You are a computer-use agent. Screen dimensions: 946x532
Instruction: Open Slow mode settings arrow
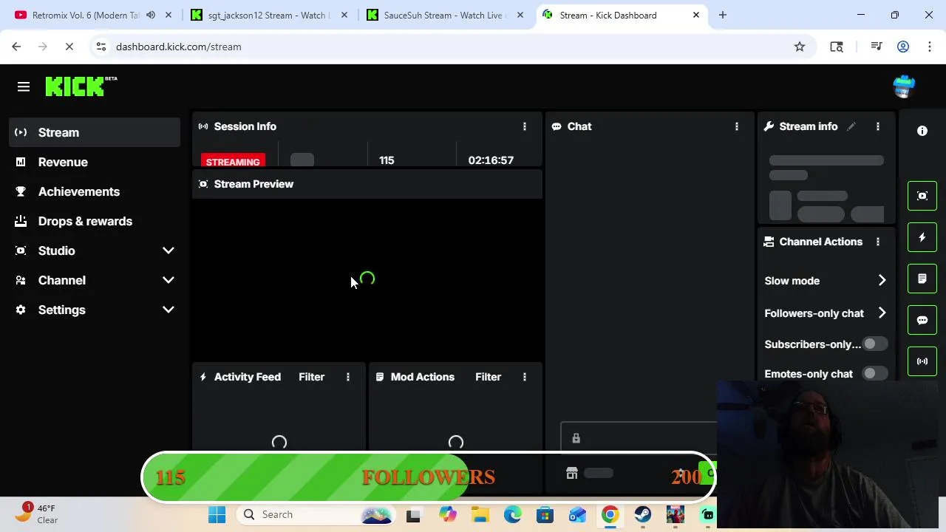pyautogui.click(x=882, y=281)
